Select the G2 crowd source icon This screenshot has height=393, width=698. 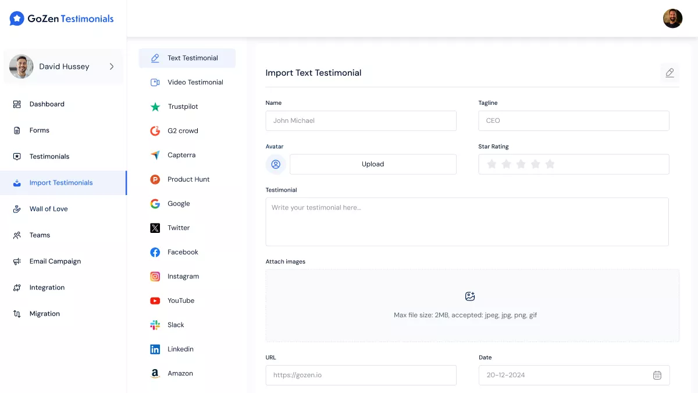pyautogui.click(x=155, y=131)
